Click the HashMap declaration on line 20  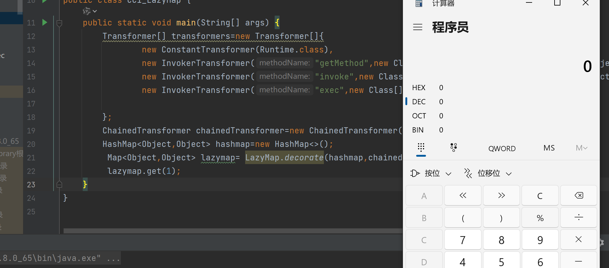click(x=218, y=144)
